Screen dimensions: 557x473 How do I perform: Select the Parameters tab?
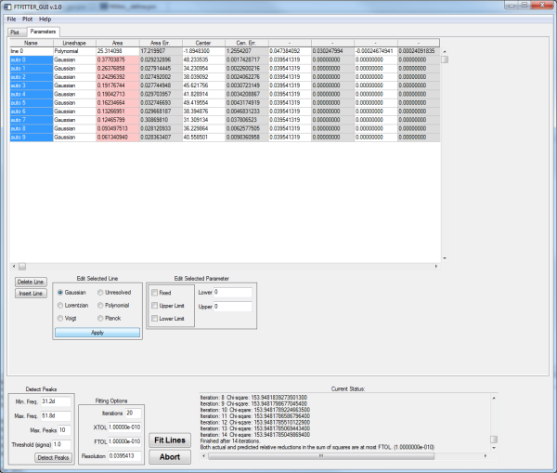click(x=43, y=32)
